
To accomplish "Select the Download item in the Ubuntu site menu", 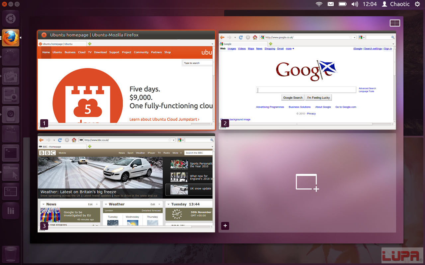I will pos(100,52).
